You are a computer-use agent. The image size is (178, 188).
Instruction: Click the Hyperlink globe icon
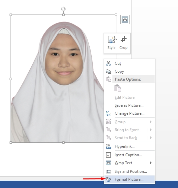108,146
